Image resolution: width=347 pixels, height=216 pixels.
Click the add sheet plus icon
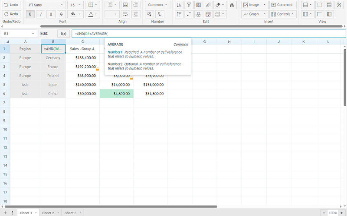pos(5,213)
